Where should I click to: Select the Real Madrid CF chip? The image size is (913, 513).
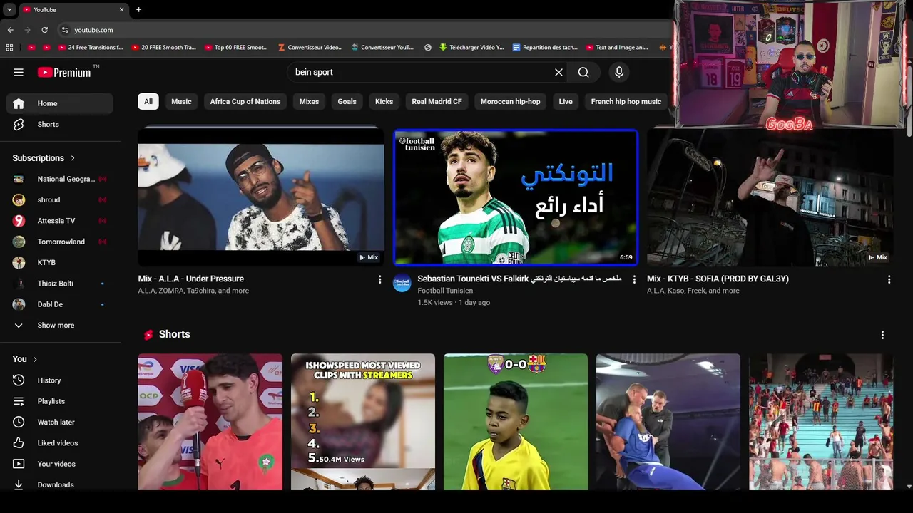pyautogui.click(x=437, y=101)
